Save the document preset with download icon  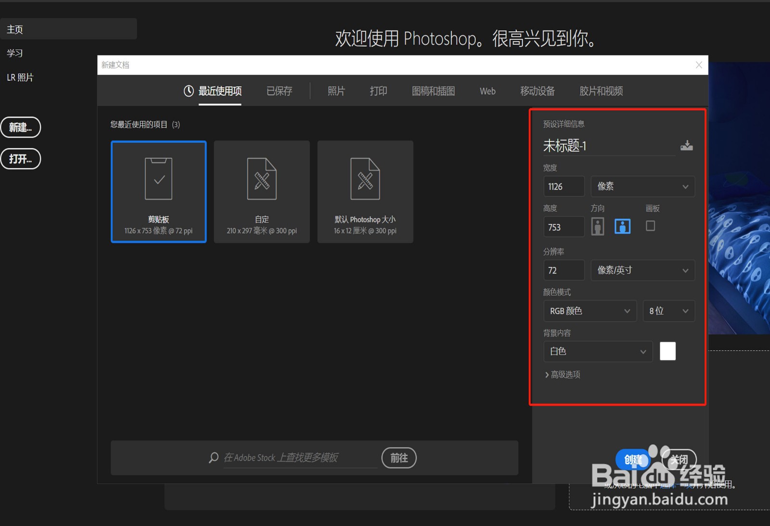tap(686, 145)
